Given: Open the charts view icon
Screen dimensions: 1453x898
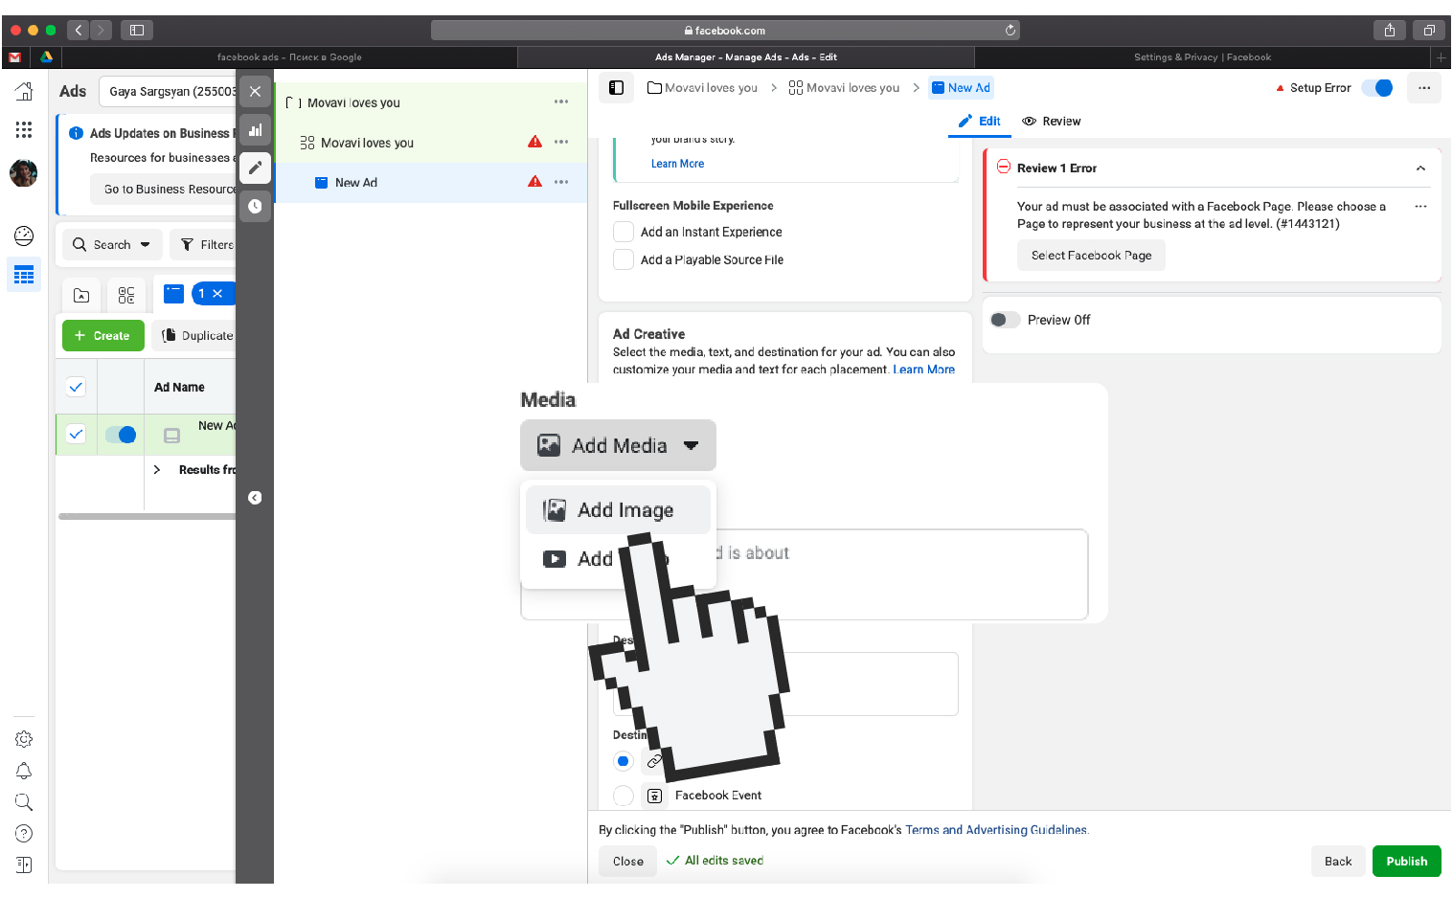Looking at the screenshot, I should pyautogui.click(x=255, y=130).
